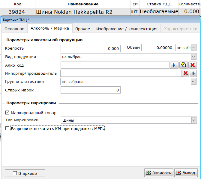Click the Крепость input field
Screen dimensions: 201x179
91,48
